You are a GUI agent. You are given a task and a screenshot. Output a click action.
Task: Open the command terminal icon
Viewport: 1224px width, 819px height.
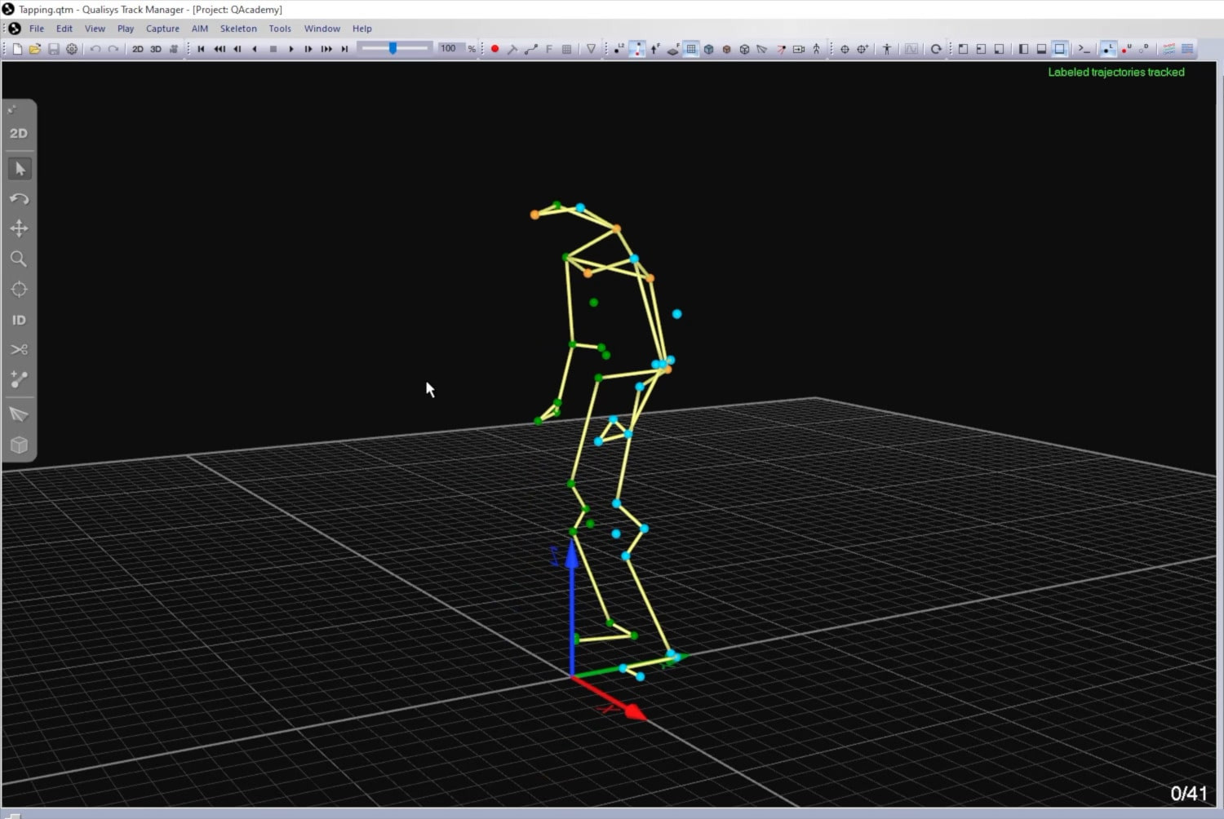point(1084,49)
